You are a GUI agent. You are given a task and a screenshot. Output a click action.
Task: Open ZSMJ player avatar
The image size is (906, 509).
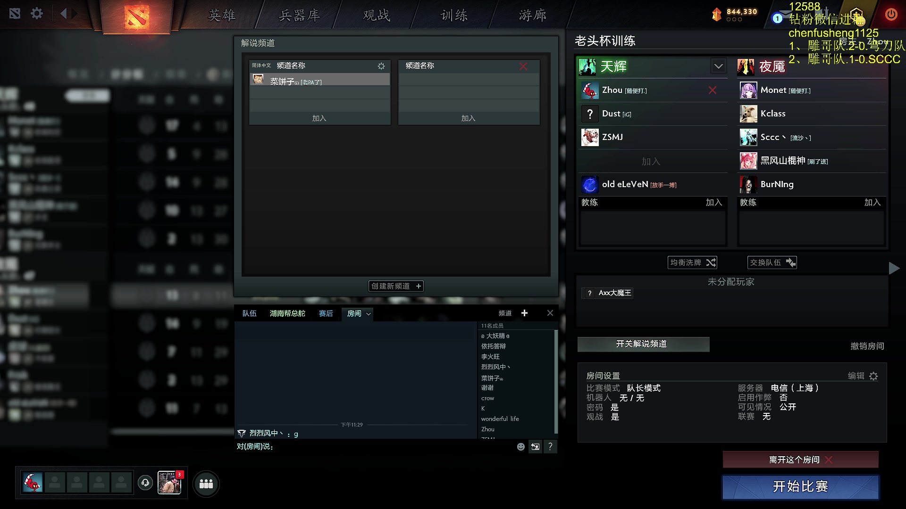pos(590,137)
